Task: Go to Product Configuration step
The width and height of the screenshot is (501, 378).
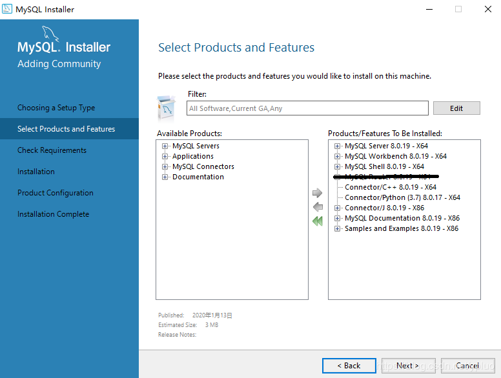Action: [x=56, y=193]
